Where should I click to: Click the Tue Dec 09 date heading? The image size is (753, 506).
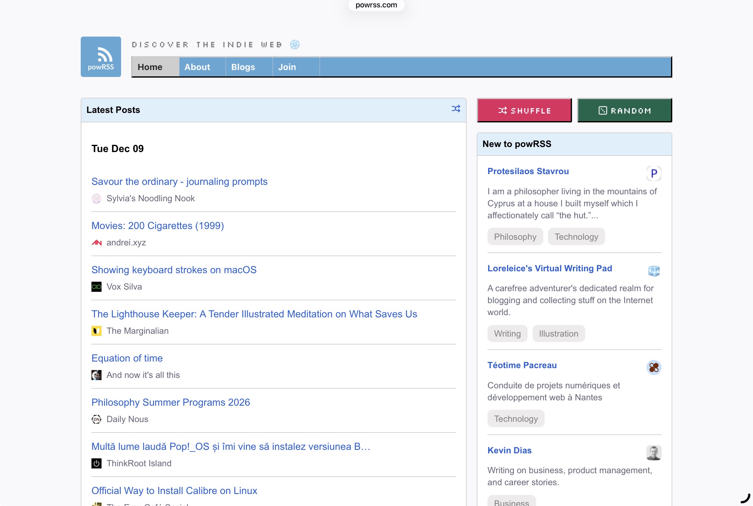click(x=117, y=149)
